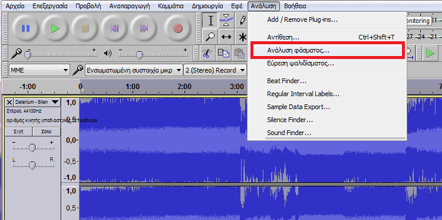Close the open Ανάλυση menu
The width and height of the screenshot is (442, 220).
tap(264, 6)
